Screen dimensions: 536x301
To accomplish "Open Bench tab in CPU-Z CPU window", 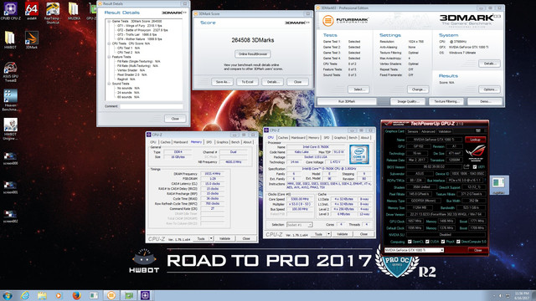I will tap(353, 137).
